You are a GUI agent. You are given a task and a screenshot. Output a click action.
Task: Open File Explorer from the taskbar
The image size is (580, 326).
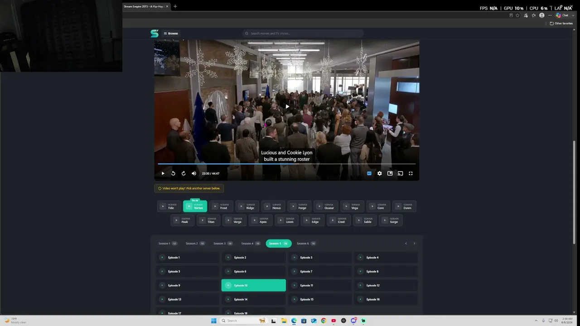[284, 321]
